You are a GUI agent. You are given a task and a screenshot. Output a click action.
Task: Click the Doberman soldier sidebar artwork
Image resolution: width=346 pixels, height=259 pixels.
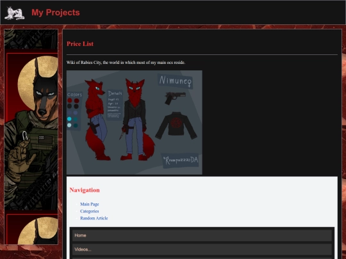[x=31, y=137]
